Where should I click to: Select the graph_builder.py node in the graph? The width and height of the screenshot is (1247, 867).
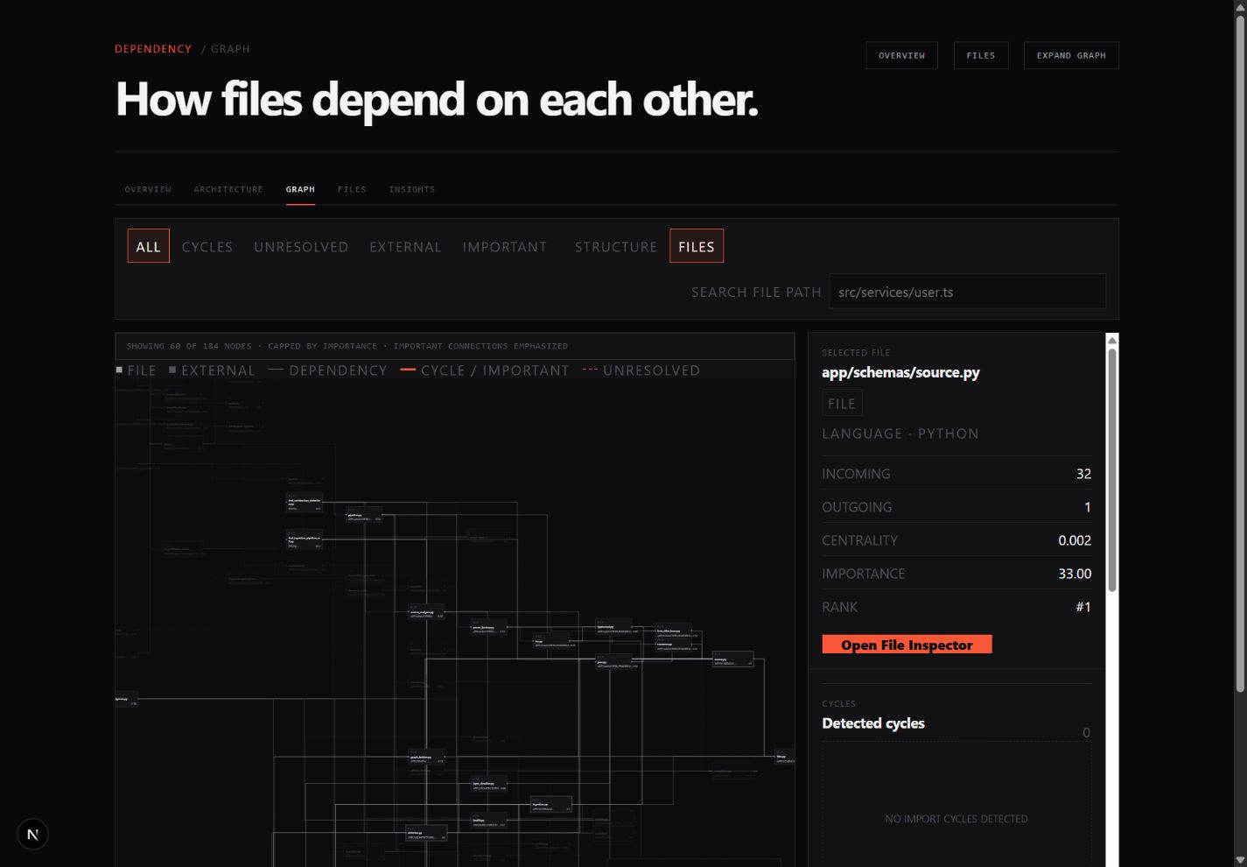click(427, 758)
